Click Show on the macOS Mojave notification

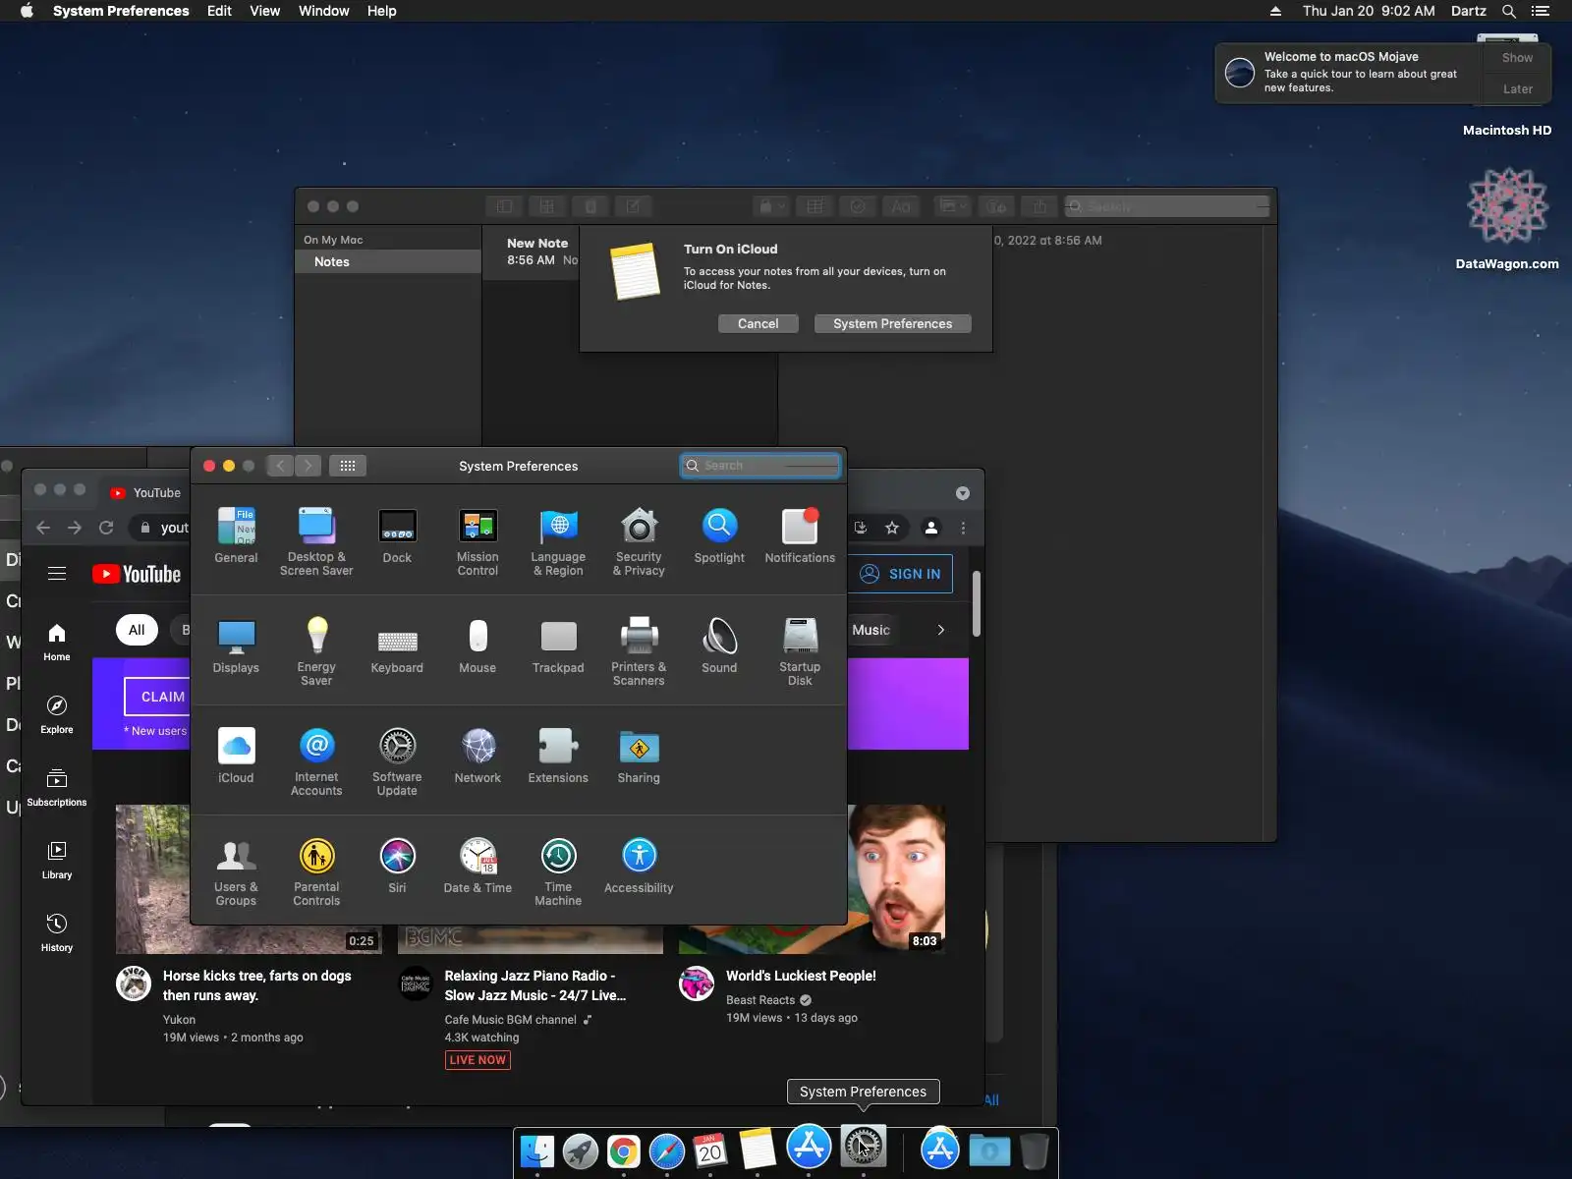(1517, 58)
